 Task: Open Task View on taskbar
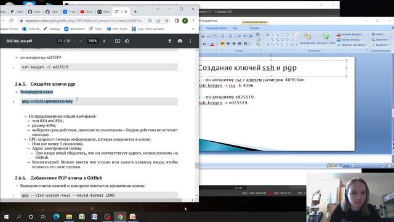click(x=43, y=216)
